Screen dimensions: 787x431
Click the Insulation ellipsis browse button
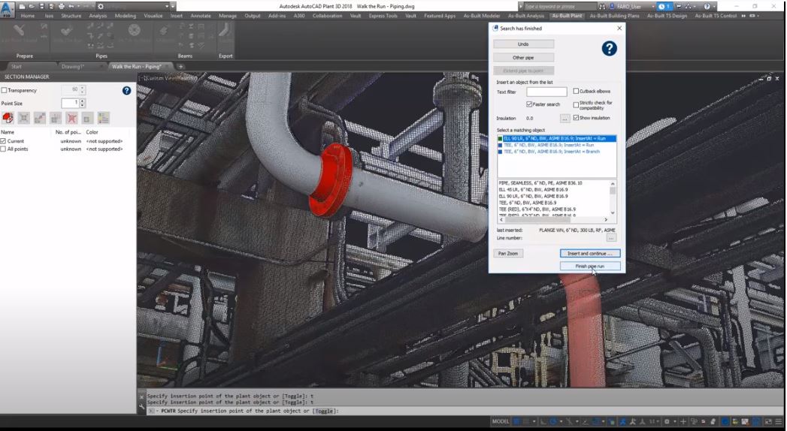[565, 119]
